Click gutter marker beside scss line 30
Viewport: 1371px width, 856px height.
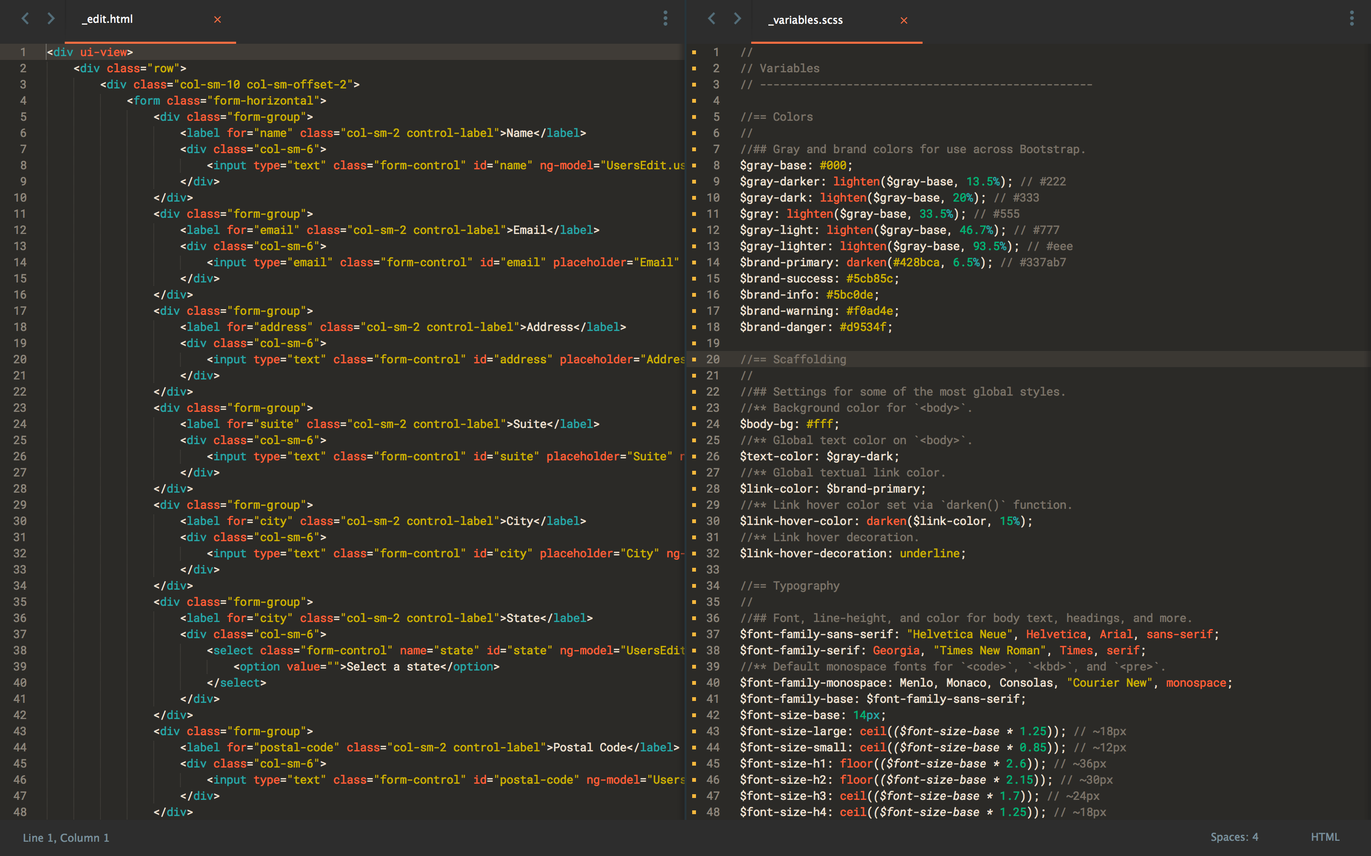(x=694, y=521)
